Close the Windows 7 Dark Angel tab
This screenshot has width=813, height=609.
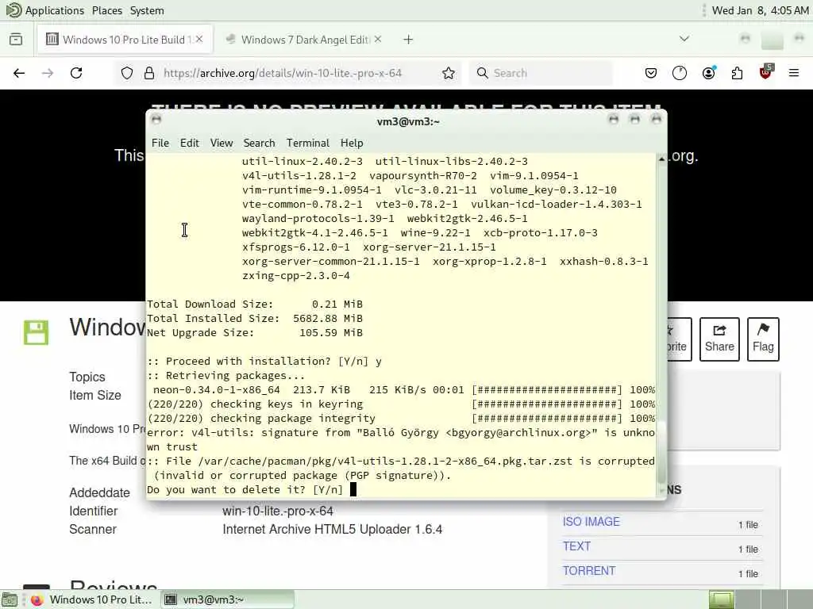[x=378, y=40]
